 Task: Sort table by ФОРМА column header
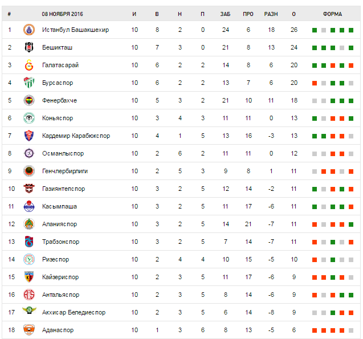tap(332, 13)
